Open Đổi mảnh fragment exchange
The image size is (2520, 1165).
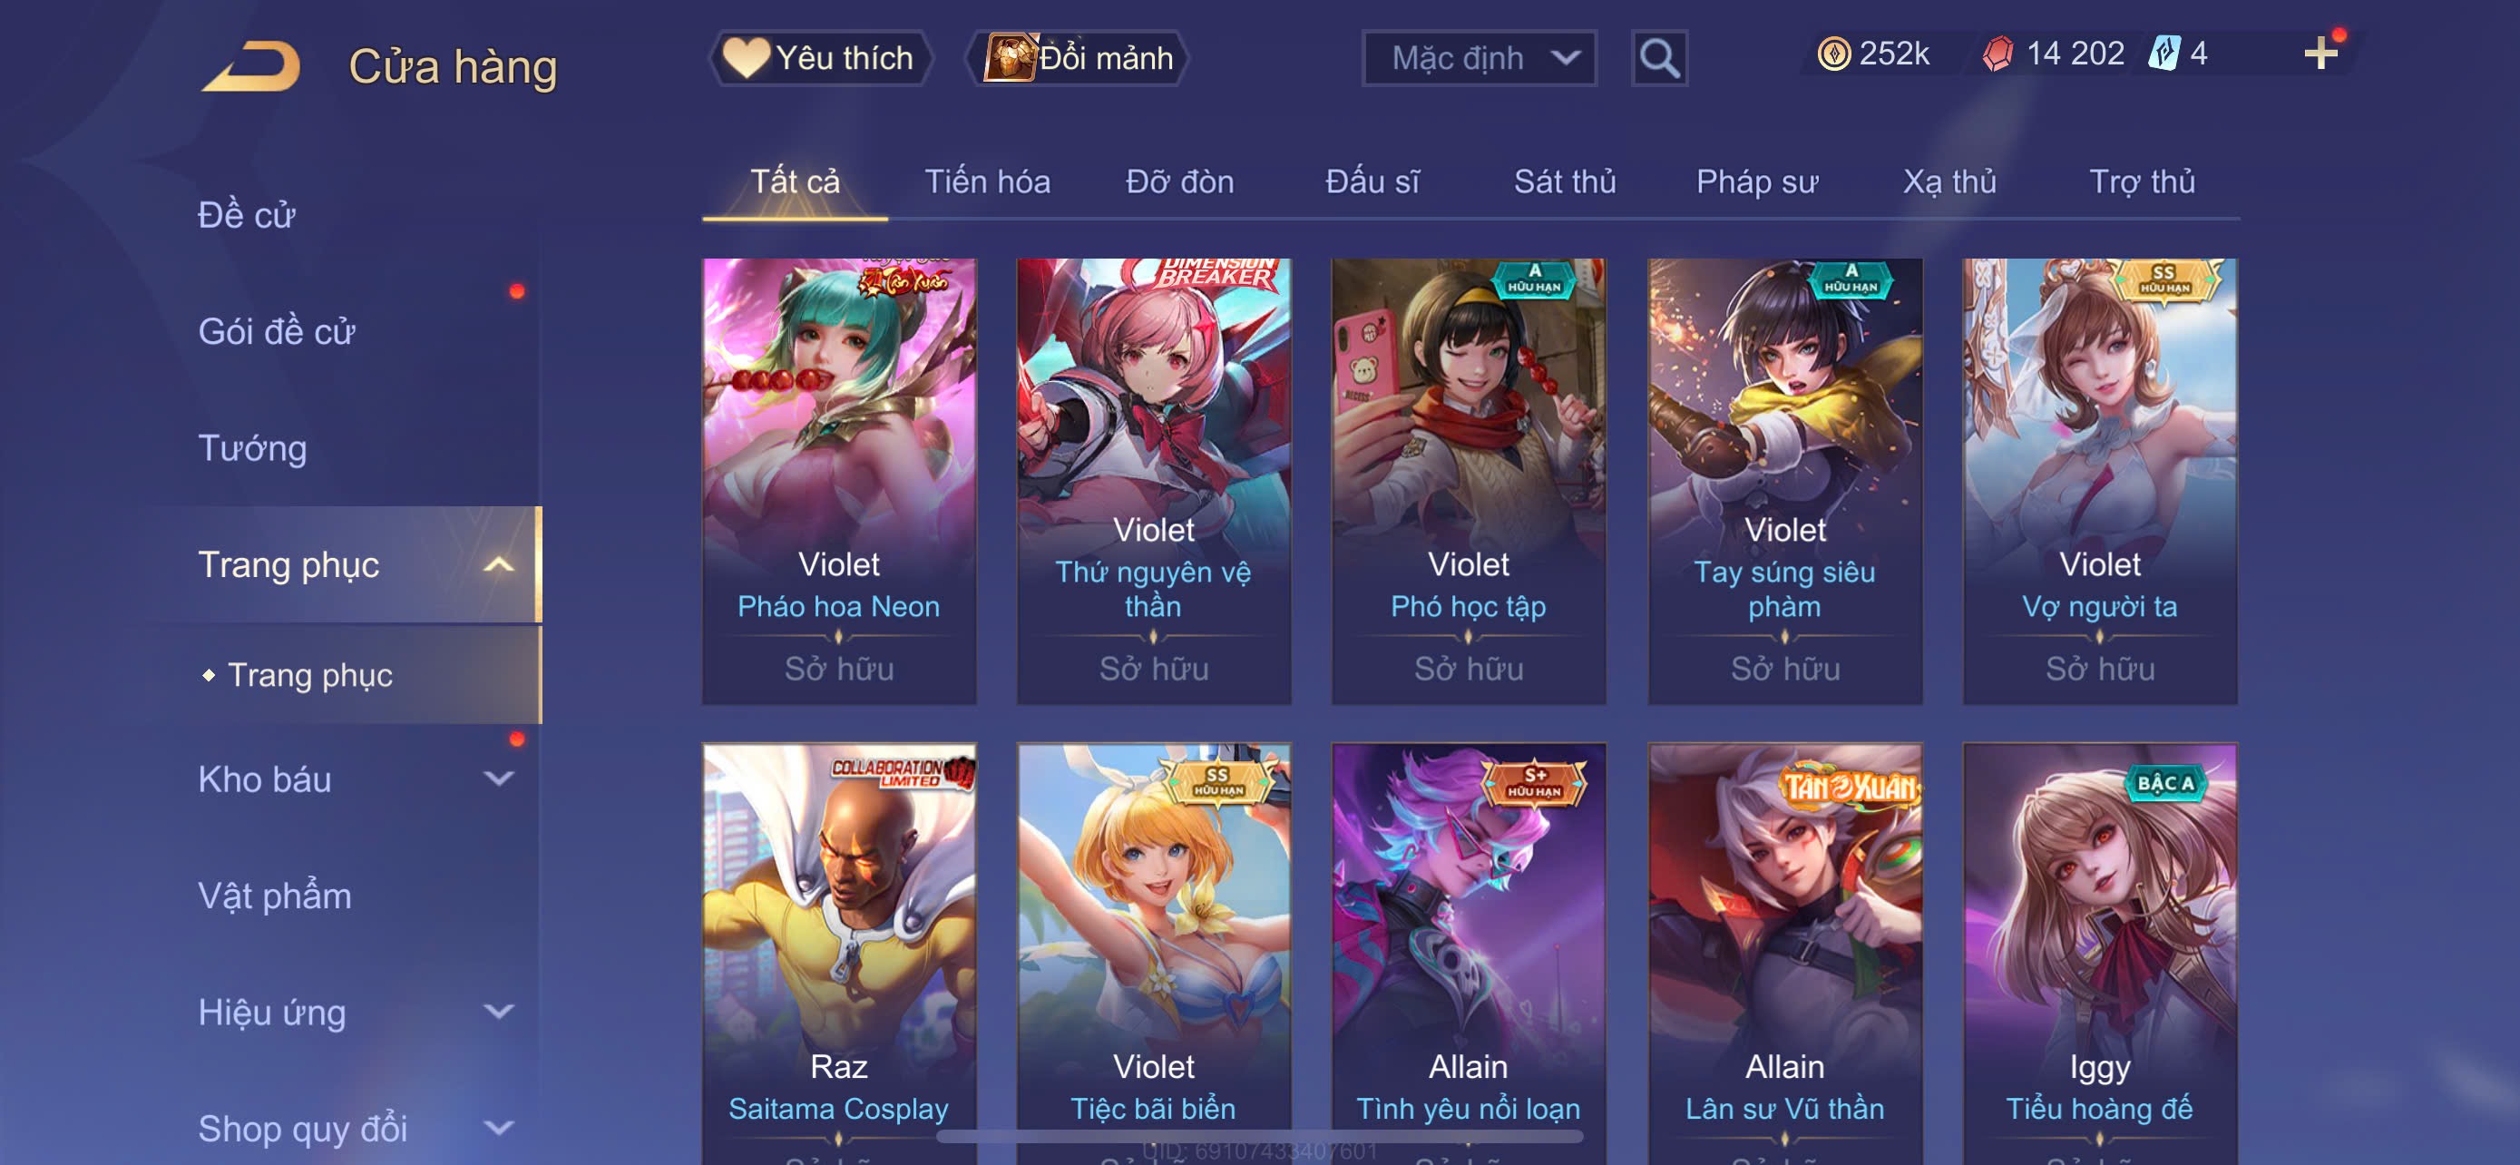point(1079,58)
